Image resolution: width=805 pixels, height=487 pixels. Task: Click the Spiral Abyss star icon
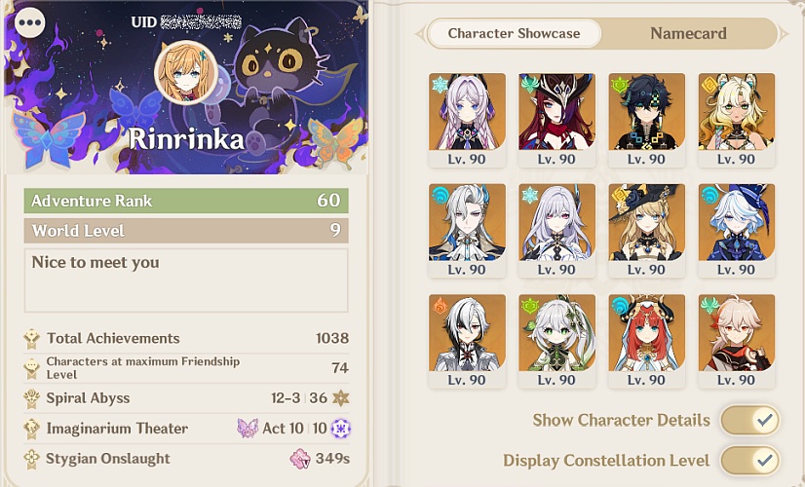340,398
